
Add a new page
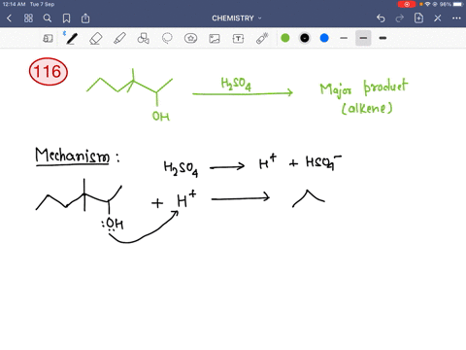click(x=418, y=18)
